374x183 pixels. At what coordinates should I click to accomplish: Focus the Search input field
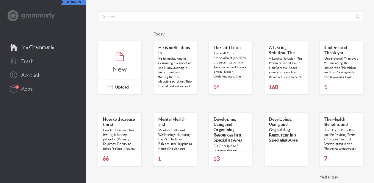230,16
